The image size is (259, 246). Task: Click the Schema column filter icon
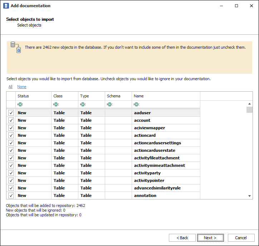tap(109, 105)
